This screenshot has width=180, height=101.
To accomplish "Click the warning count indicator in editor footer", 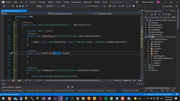I will pyautogui.click(x=20, y=81).
